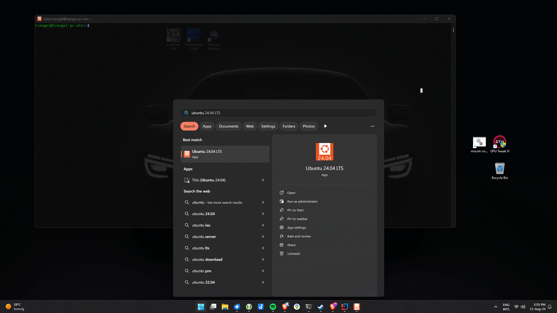557x313 pixels.
Task: Switch to the Settings filter tab
Action: [268, 126]
